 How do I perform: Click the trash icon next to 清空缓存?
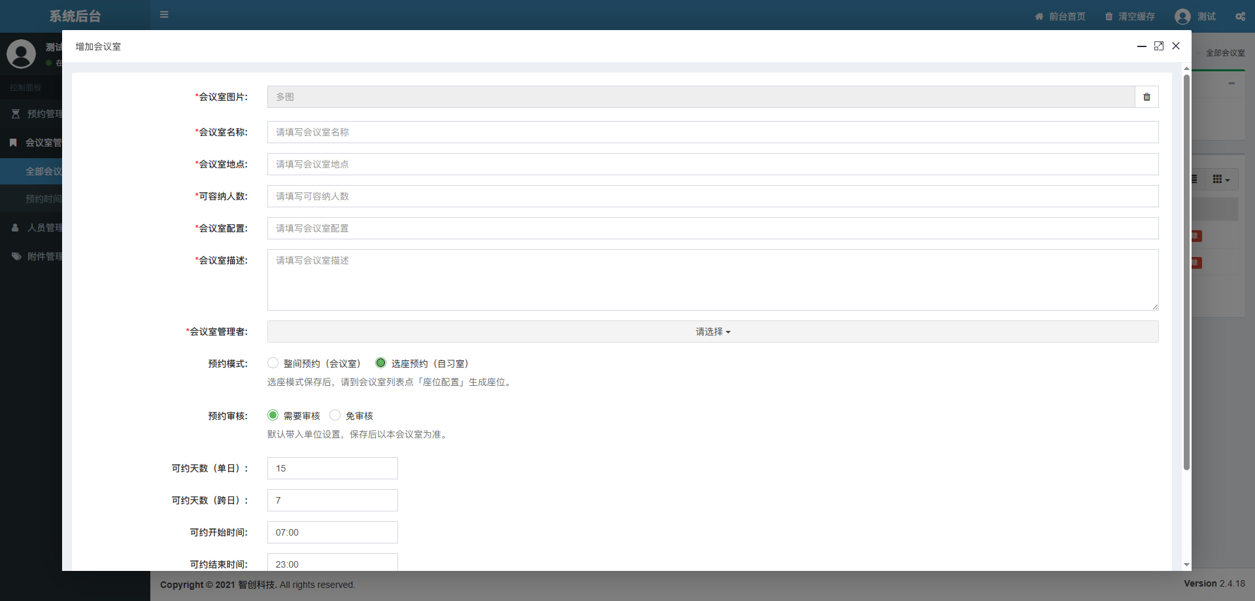click(x=1109, y=16)
